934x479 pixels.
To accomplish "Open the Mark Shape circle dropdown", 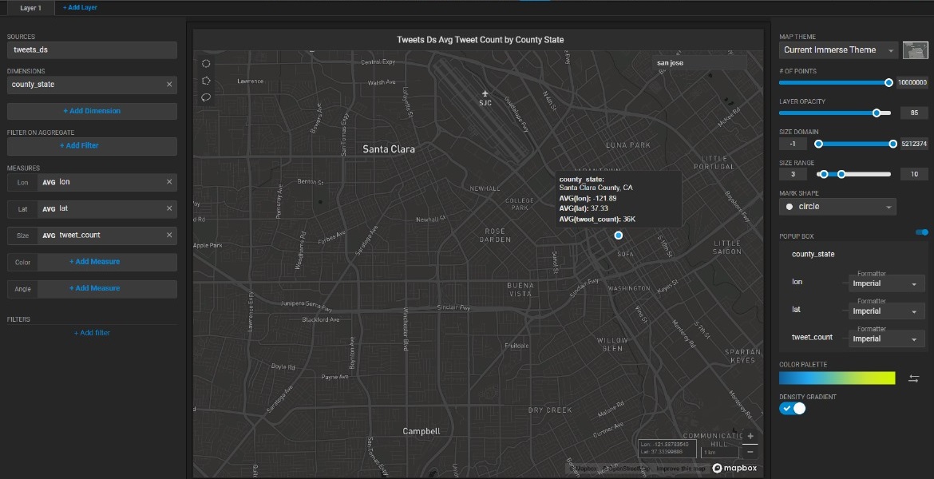I will [x=837, y=207].
